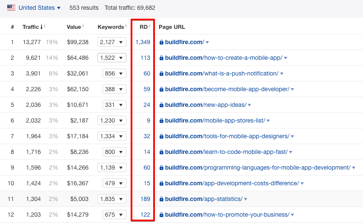Image resolution: width=363 pixels, height=223 pixels.
Task: Open the 388 keywords dropdown
Action: (114, 89)
